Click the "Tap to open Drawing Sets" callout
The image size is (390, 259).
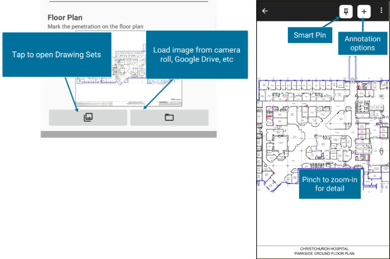[x=57, y=55]
